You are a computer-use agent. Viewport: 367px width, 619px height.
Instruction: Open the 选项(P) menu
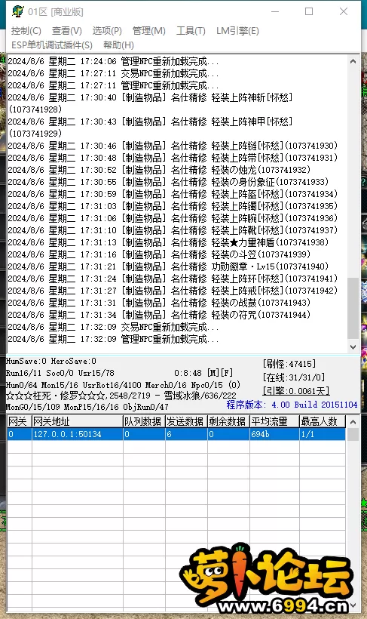[x=107, y=31]
